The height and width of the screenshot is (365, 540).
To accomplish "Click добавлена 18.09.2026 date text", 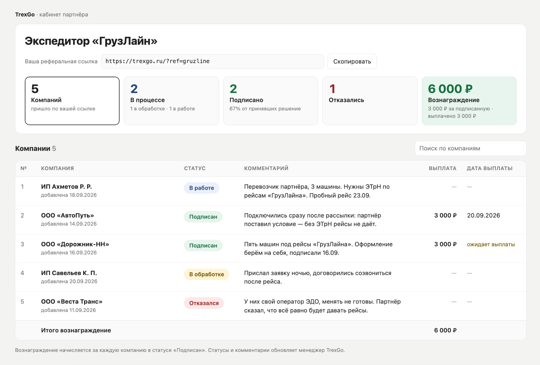I will pyautogui.click(x=69, y=195).
